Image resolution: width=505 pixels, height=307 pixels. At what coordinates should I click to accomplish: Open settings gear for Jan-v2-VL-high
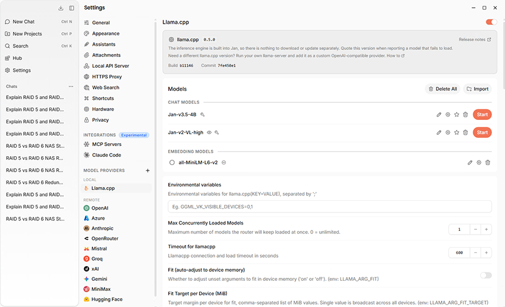[x=448, y=132]
